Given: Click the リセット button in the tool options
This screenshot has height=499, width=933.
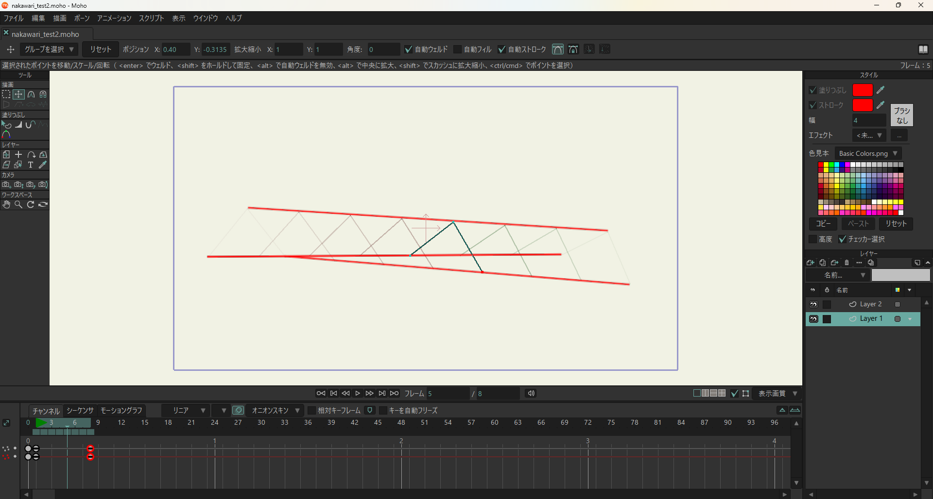Looking at the screenshot, I should coord(101,50).
